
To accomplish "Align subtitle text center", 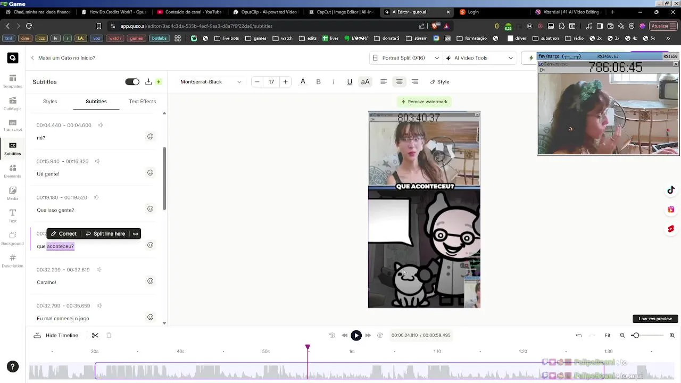I will coord(399,82).
